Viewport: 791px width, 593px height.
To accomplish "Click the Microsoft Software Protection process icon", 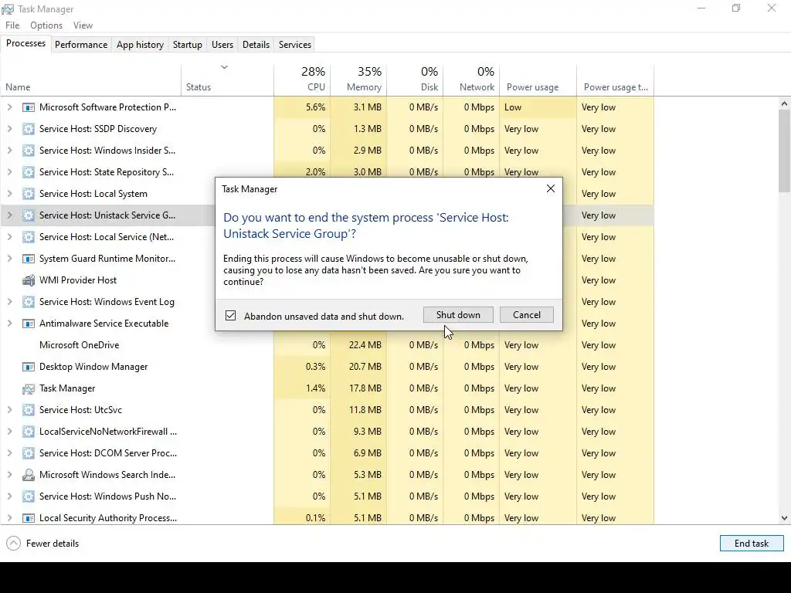I will point(29,107).
